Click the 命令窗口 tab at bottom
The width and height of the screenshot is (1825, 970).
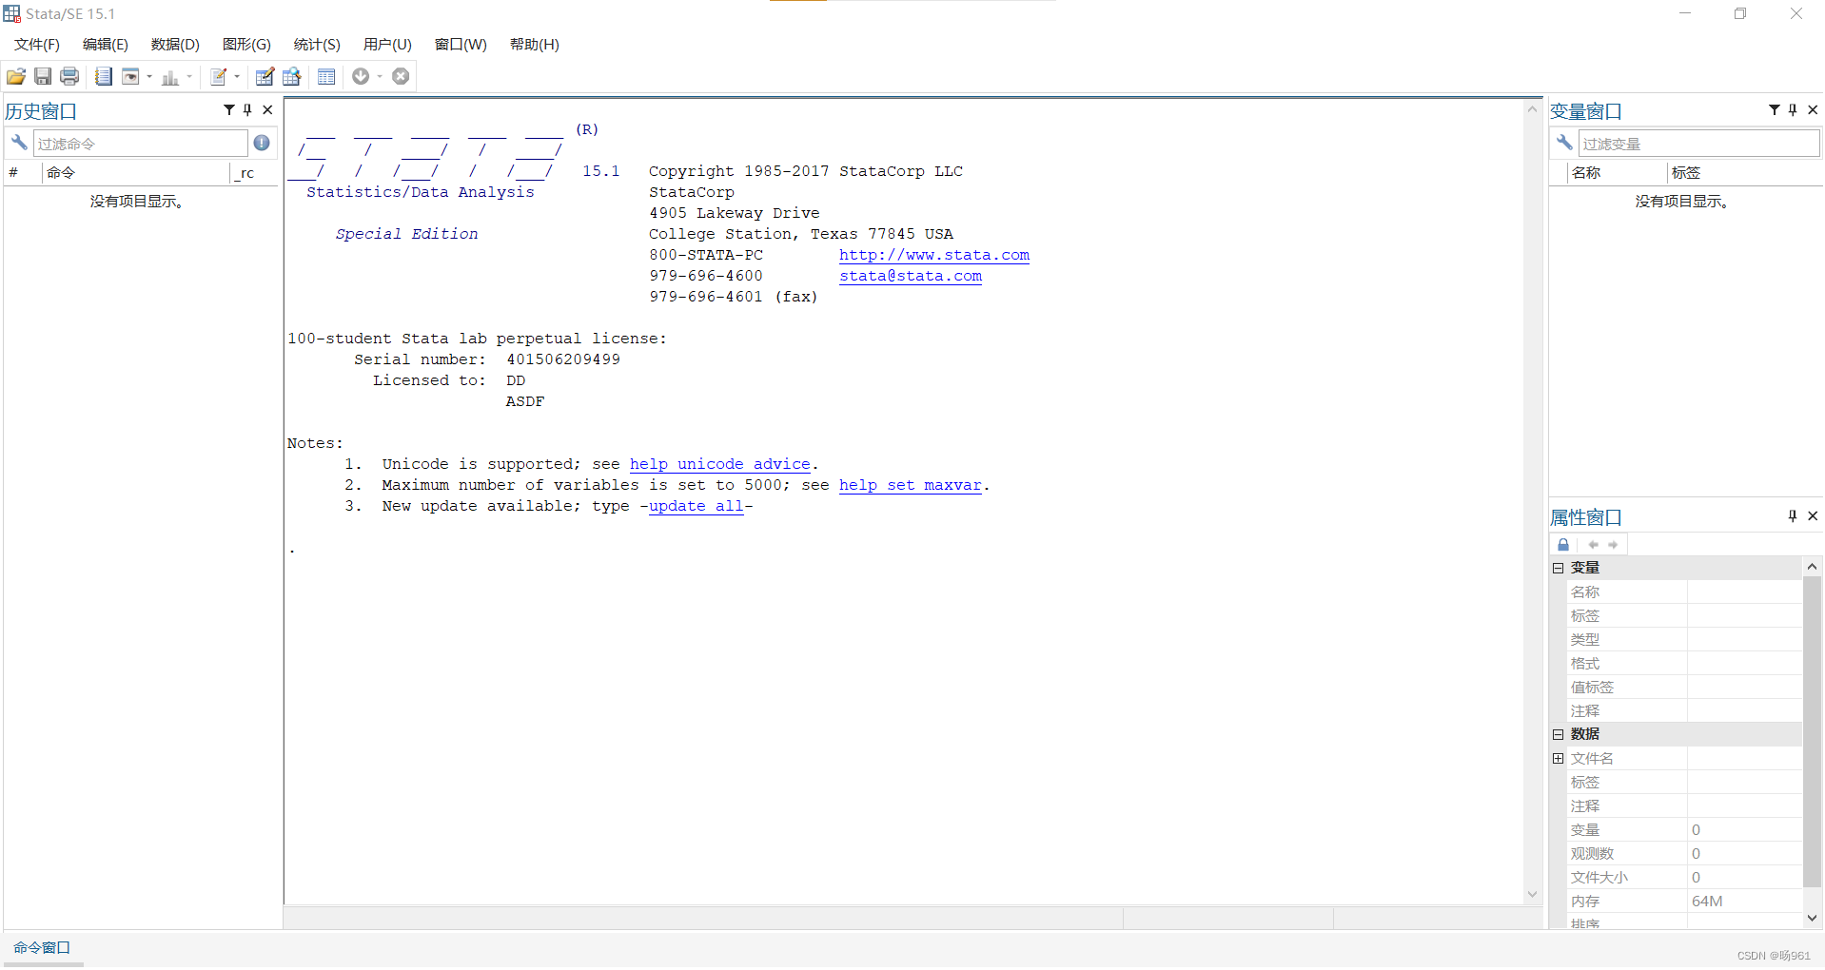(x=42, y=948)
